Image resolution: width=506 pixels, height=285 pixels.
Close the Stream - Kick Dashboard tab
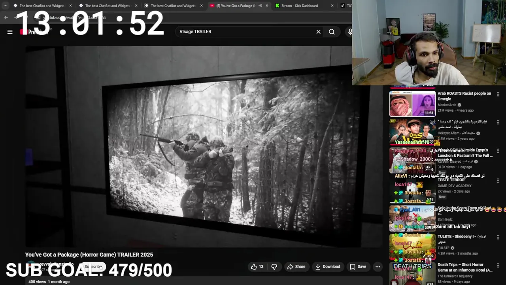[332, 6]
